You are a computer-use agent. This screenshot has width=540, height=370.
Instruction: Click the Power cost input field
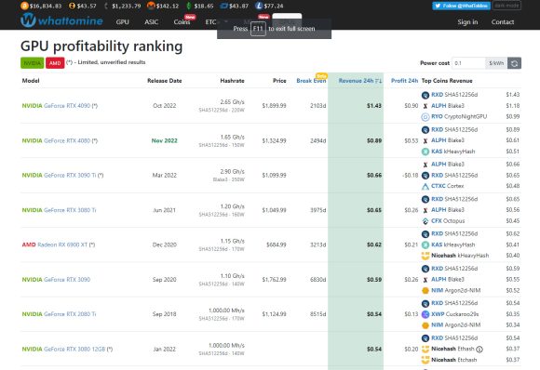468,63
